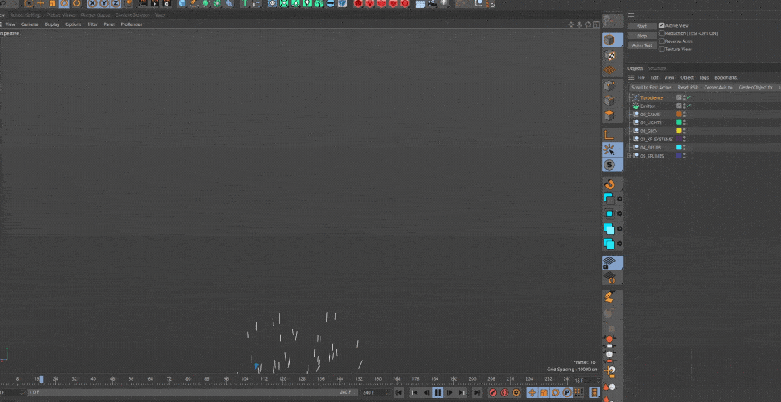
Task: Enable the Texture View checkbox
Action: click(661, 50)
